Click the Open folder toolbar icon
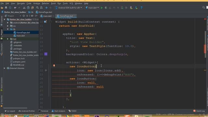Image resolution: width=208 pixels, height=117 pixels. coord(2,8)
